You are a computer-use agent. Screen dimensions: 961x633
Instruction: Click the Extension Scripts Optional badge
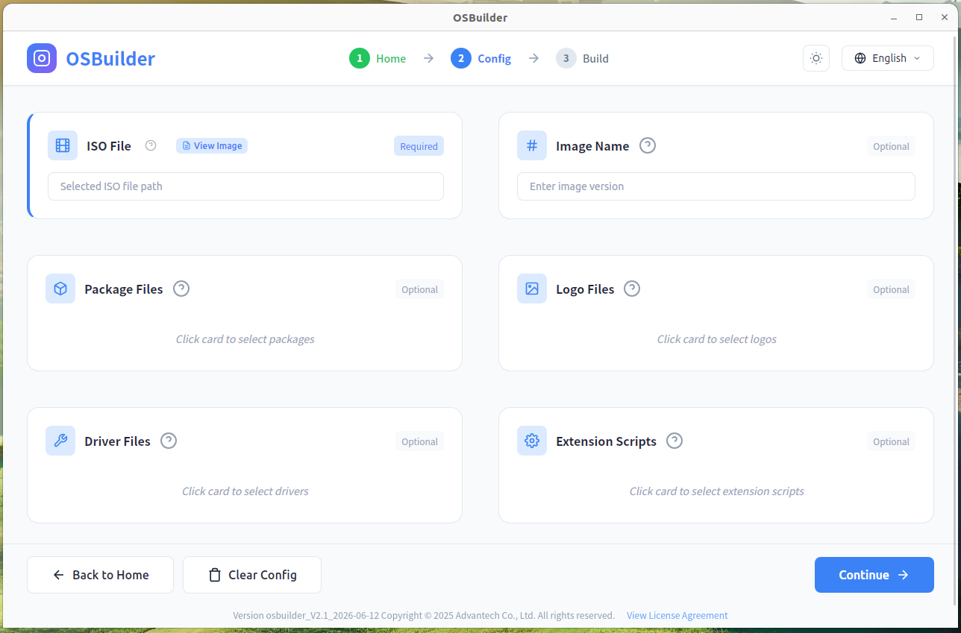(x=891, y=441)
